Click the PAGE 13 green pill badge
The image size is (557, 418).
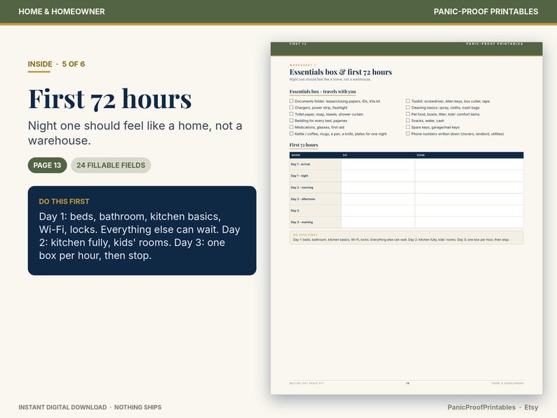(47, 165)
